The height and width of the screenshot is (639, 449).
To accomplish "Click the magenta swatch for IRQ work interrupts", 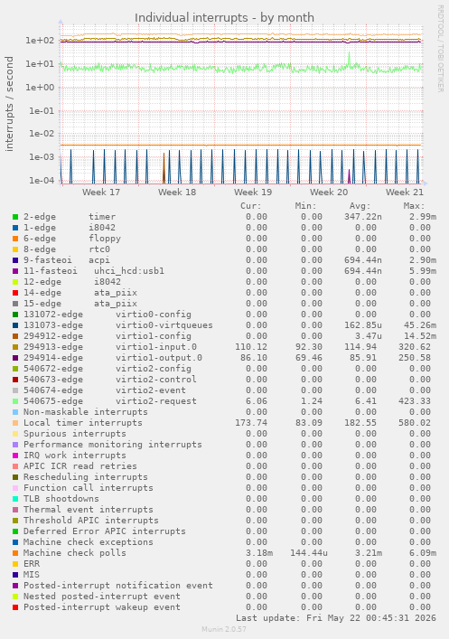I will click(15, 456).
